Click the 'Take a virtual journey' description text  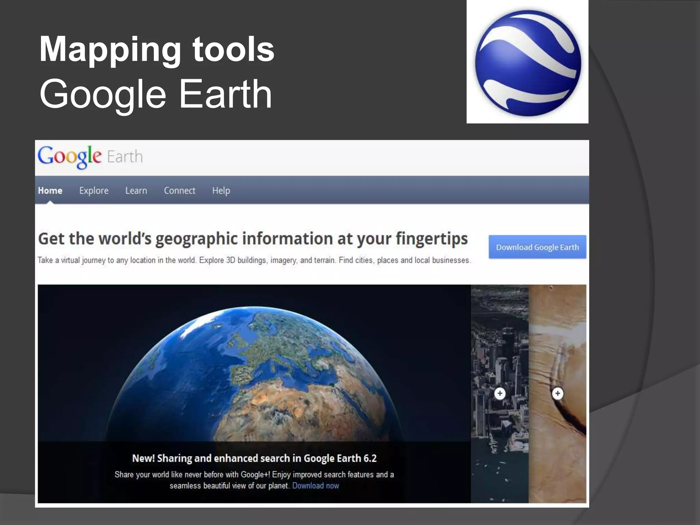coord(254,260)
